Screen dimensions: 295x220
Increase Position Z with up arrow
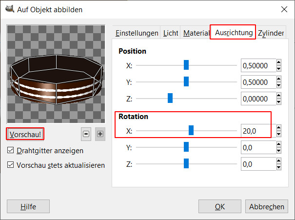click(279, 95)
